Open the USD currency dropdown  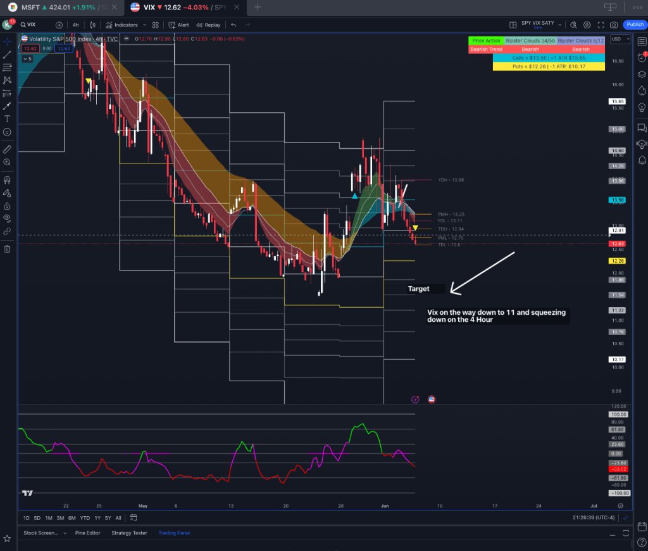(620, 39)
